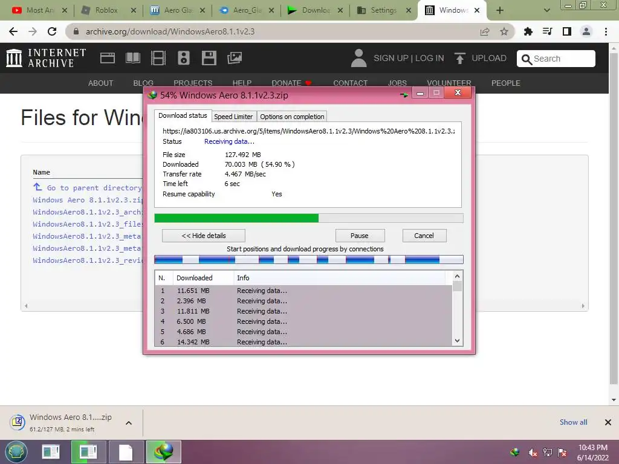Click the IDM tray arrow icon in dialog title
This screenshot has height=464, width=619.
404,95
